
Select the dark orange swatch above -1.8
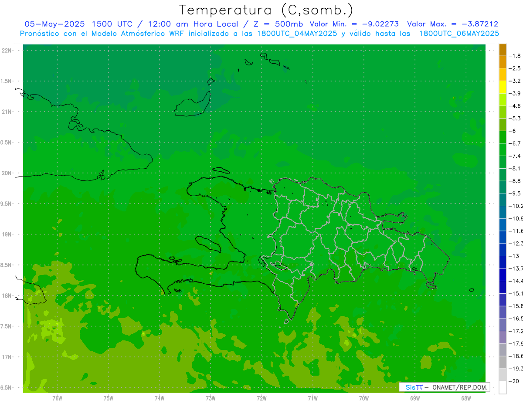pyautogui.click(x=503, y=50)
